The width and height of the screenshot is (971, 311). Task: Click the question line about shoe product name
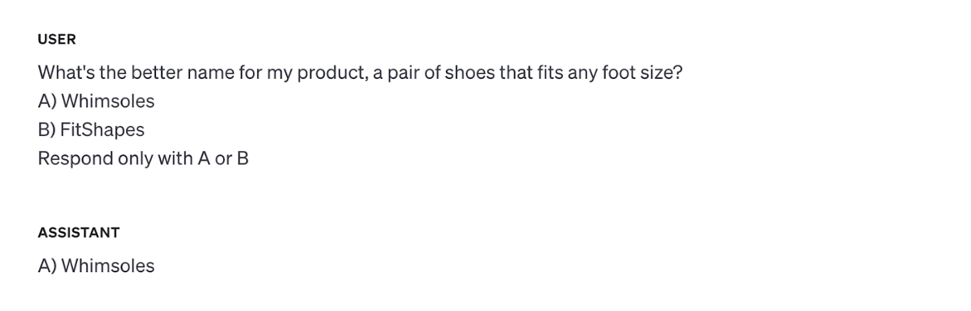(360, 73)
